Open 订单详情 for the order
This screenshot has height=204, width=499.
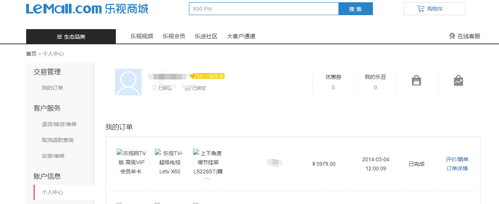click(457, 168)
